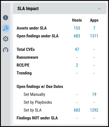The image size is (109, 127).
Task: Open the gauge dashboard sidebar icon
Action: click(6, 50)
